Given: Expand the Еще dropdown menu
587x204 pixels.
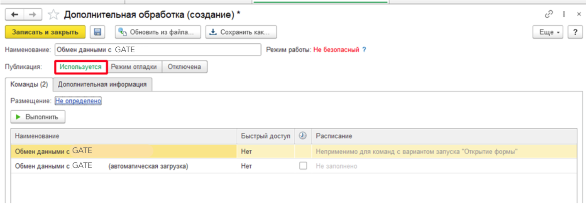Looking at the screenshot, I should click(548, 32).
